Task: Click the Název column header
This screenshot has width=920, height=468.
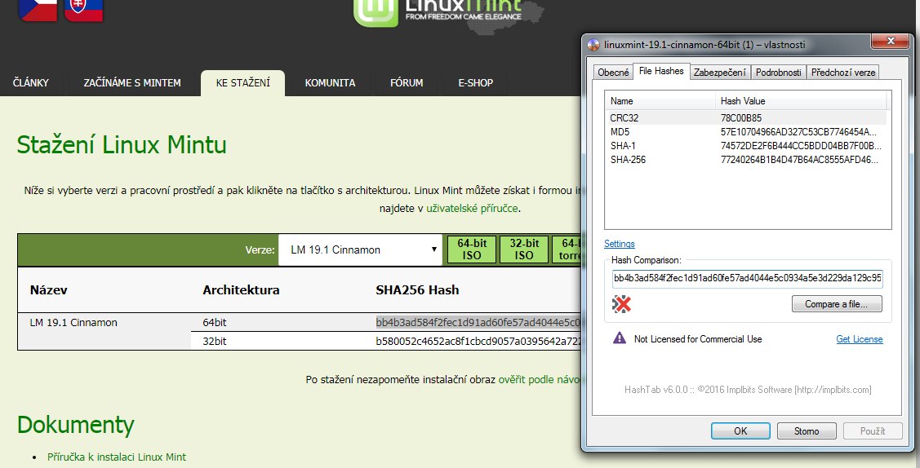Action: tap(49, 290)
